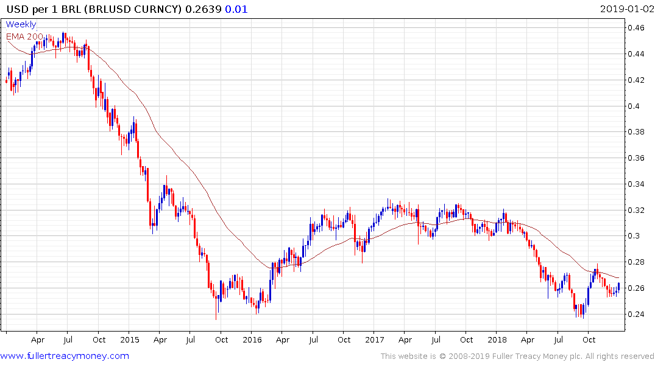
Task: Click the 0.42 price axis label
Action: tap(636, 80)
